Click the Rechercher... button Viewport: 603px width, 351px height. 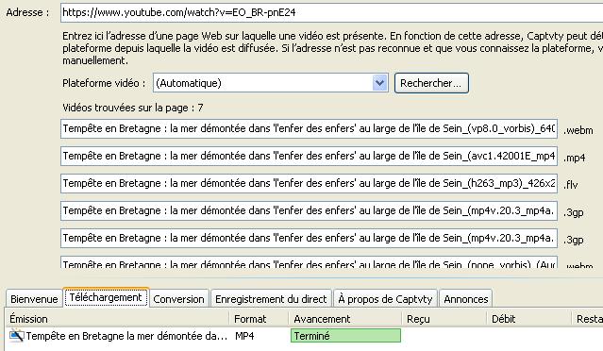coord(431,83)
